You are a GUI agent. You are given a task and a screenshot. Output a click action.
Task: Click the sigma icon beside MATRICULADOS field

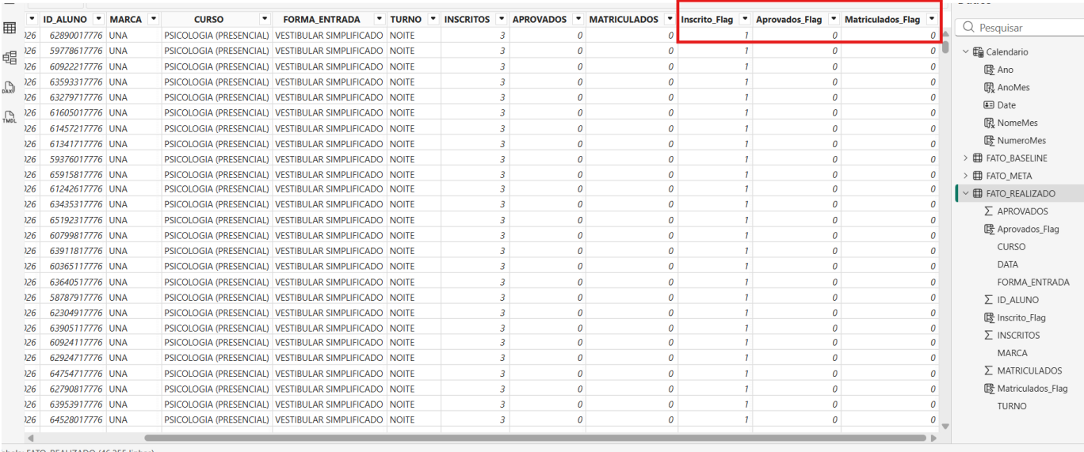point(989,370)
